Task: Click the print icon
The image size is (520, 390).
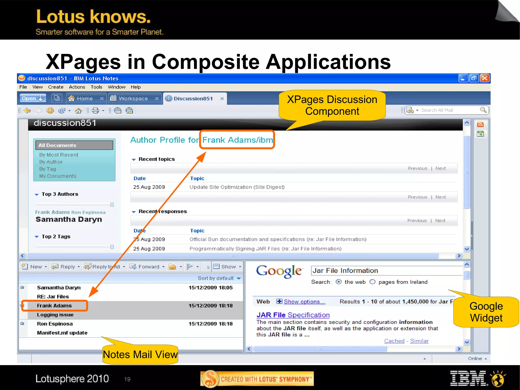Action: (x=95, y=111)
